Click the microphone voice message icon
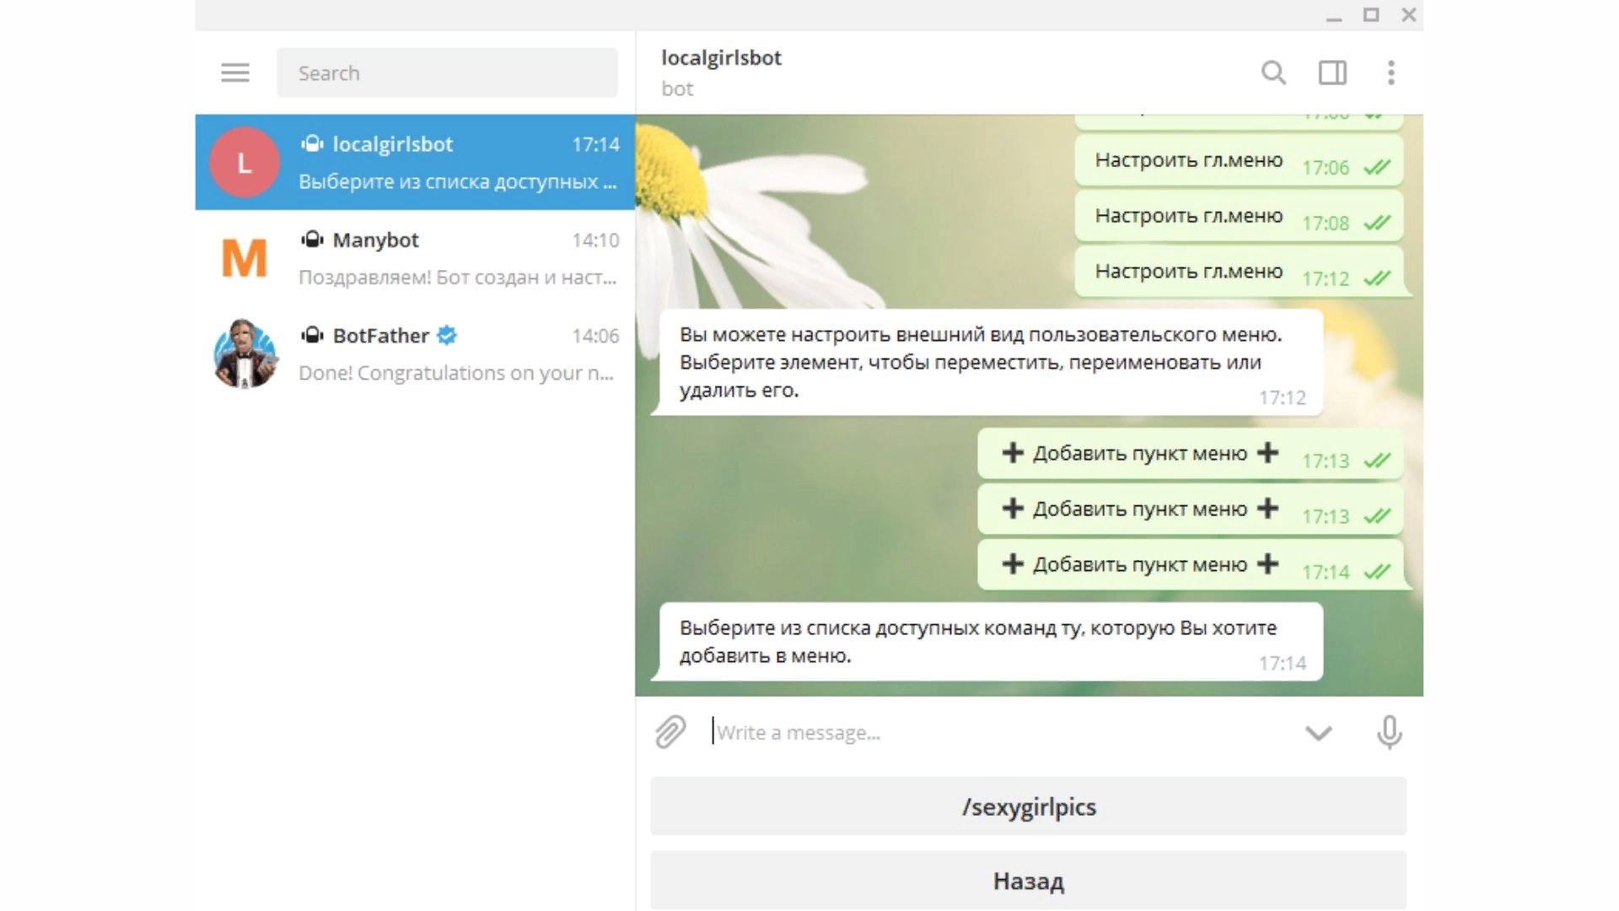 pos(1389,732)
